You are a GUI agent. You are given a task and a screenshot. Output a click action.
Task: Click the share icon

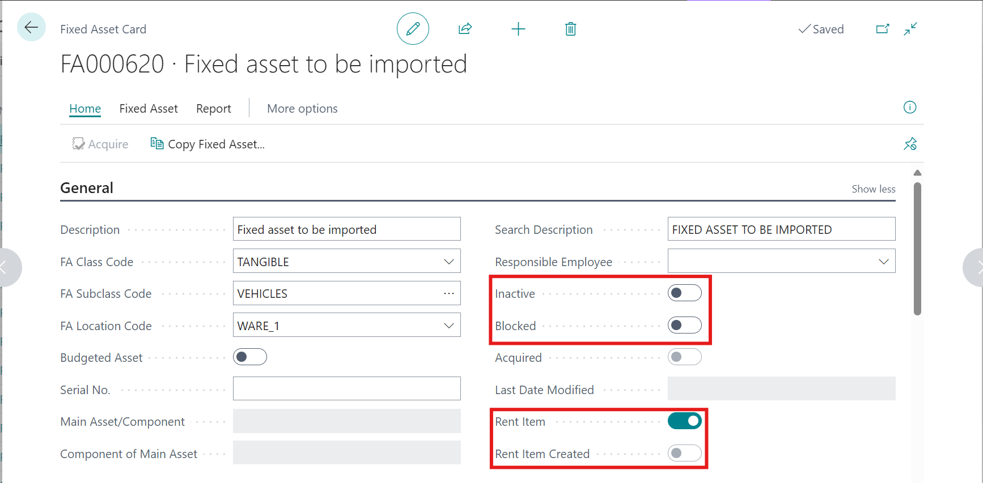465,29
